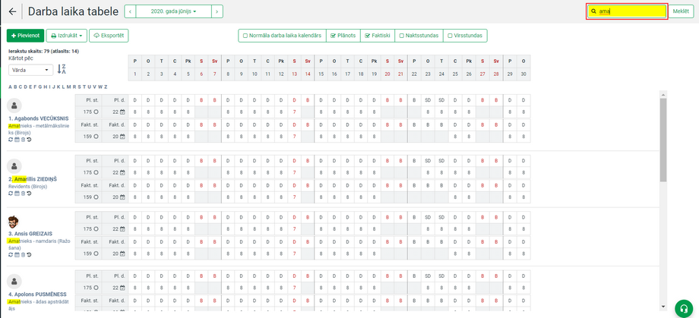Click Ansis GREIZAIS bearded avatar picture

(x=14, y=222)
